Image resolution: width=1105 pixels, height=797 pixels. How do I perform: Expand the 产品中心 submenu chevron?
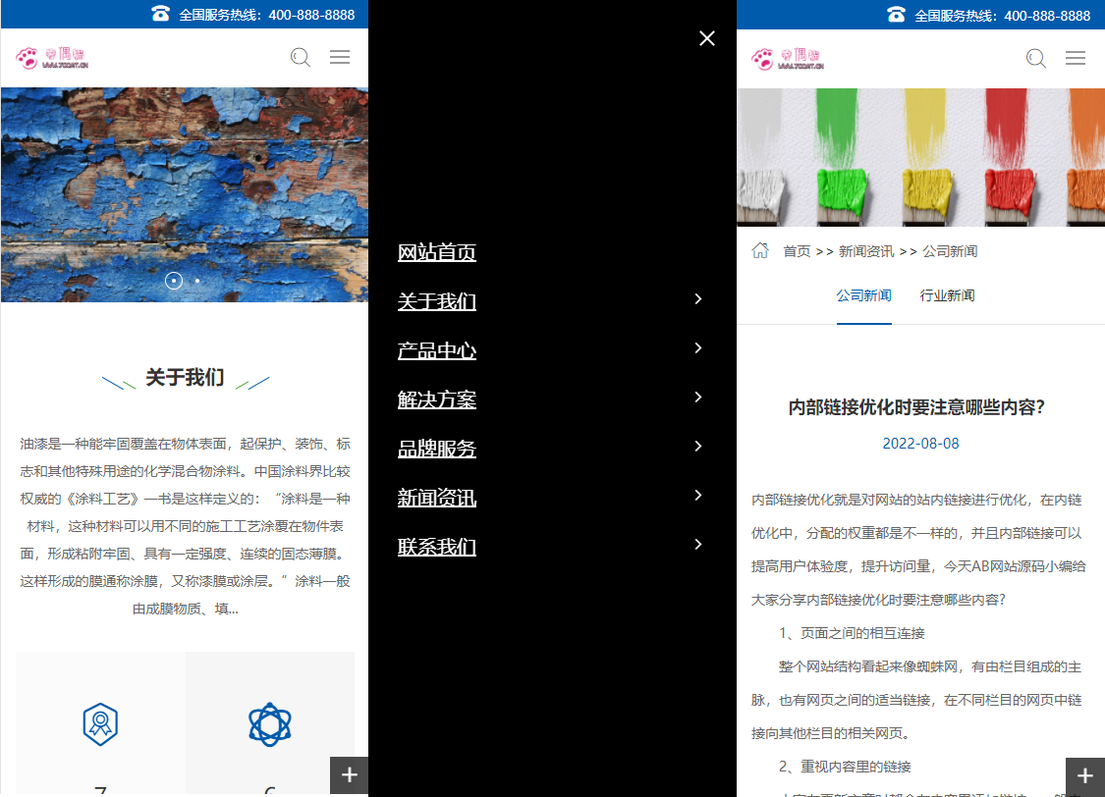[697, 347]
